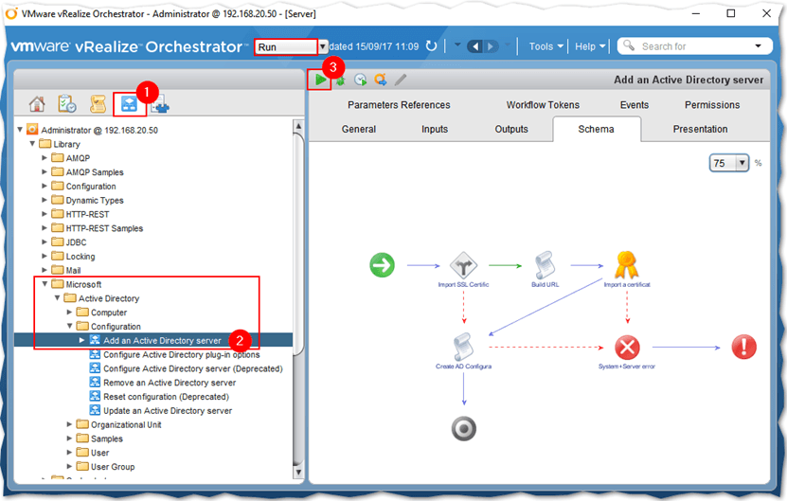Select the grey End workflow element
This screenshot has height=501, width=787.
464,429
